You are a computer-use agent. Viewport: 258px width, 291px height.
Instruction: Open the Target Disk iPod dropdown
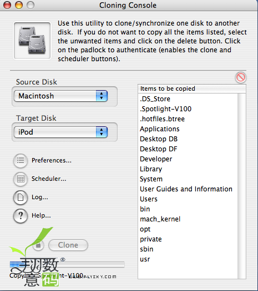(x=61, y=132)
